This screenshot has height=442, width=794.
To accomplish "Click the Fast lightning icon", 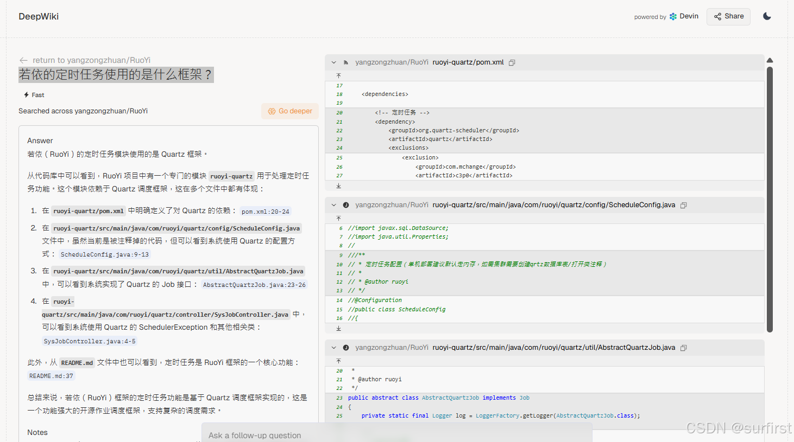I will 26,95.
